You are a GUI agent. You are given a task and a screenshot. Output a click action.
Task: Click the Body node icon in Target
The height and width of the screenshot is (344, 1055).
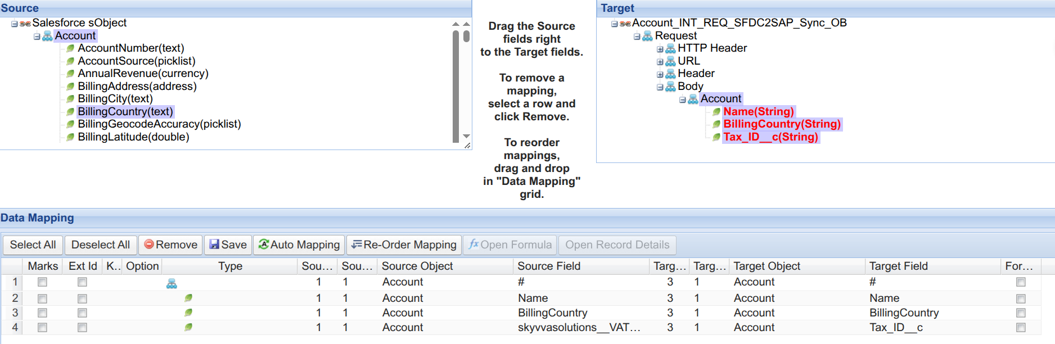(x=670, y=87)
